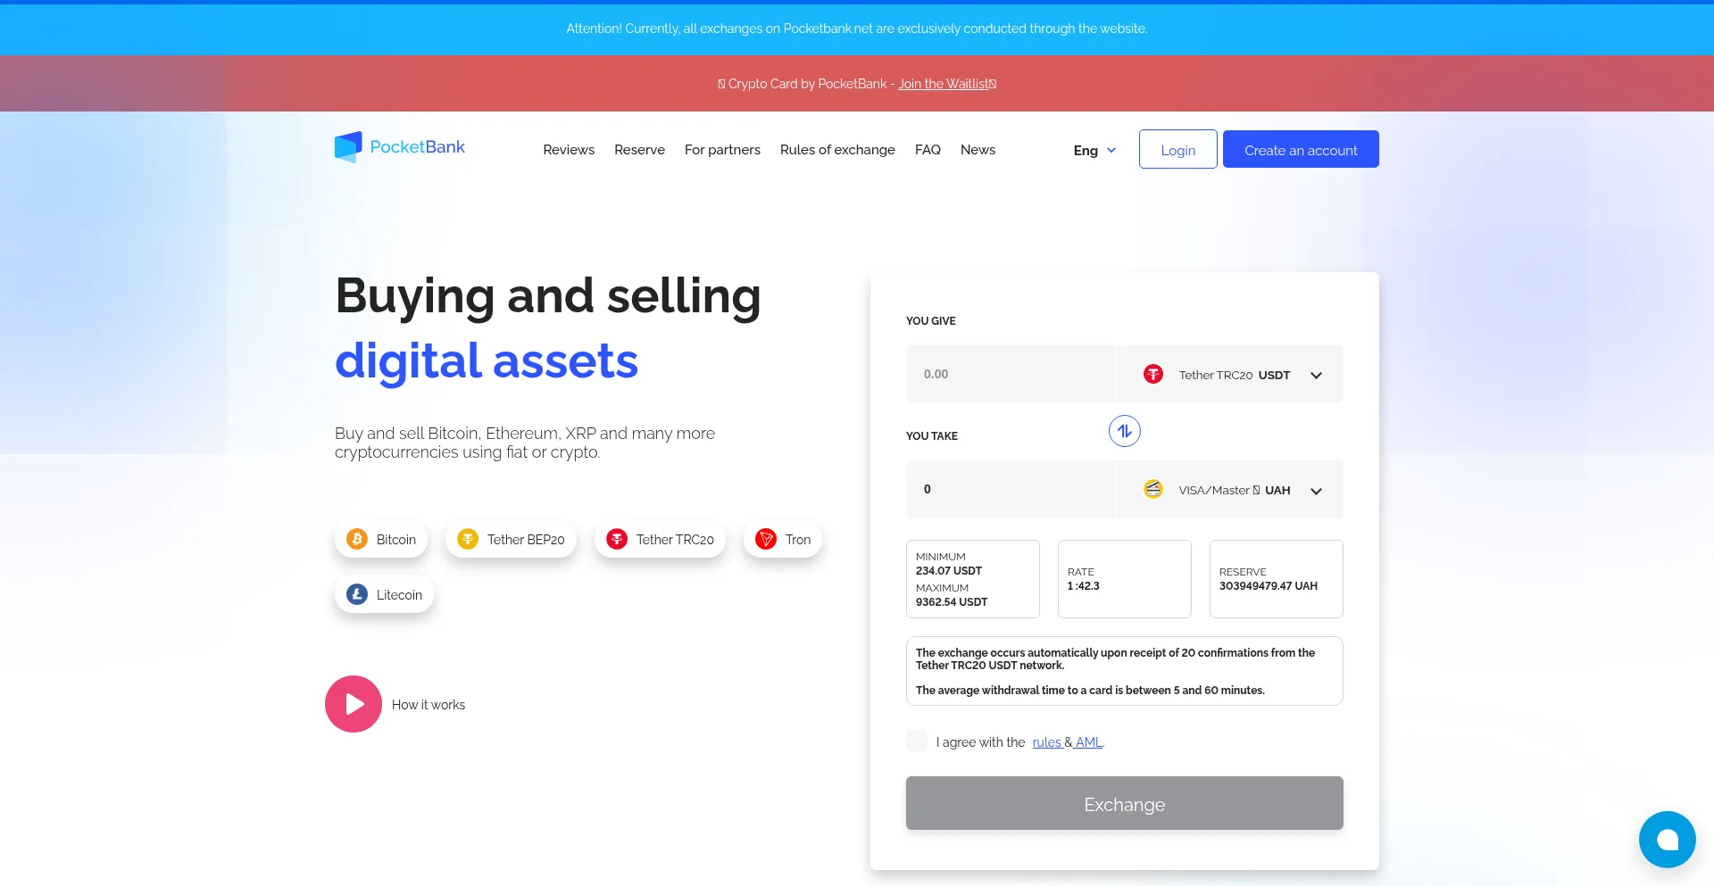Image resolution: width=1714 pixels, height=886 pixels.
Task: Swap give and take currencies
Action: tap(1124, 431)
